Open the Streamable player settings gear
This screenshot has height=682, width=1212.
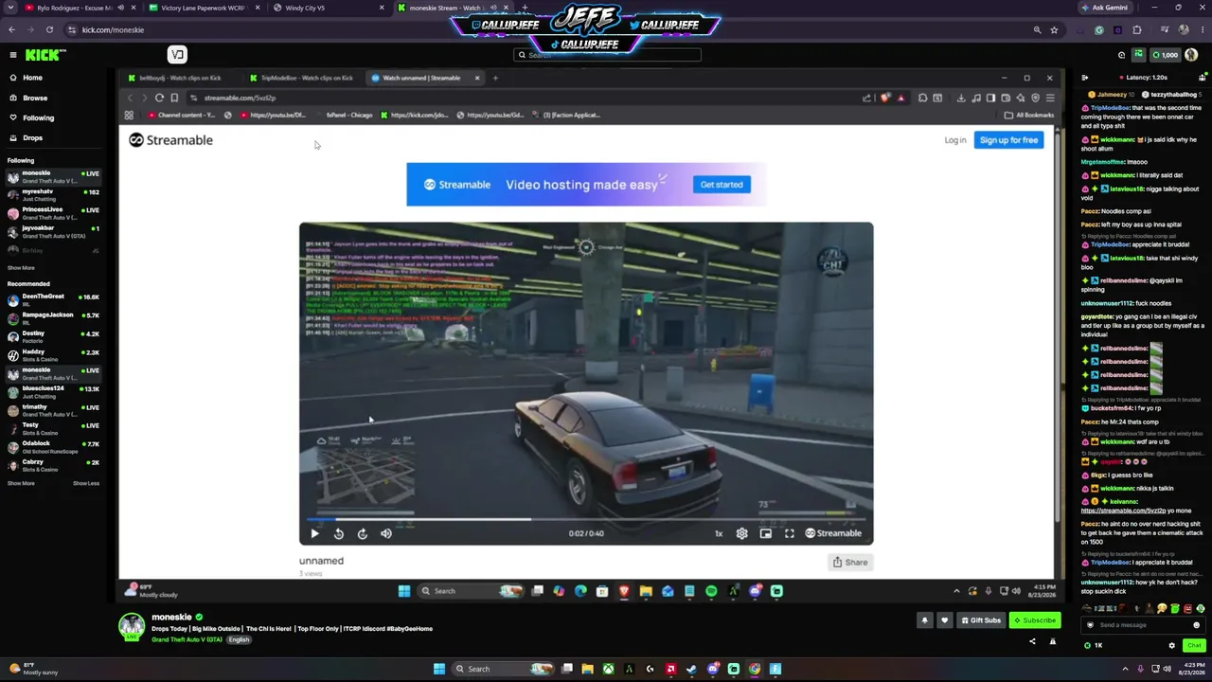pos(741,533)
